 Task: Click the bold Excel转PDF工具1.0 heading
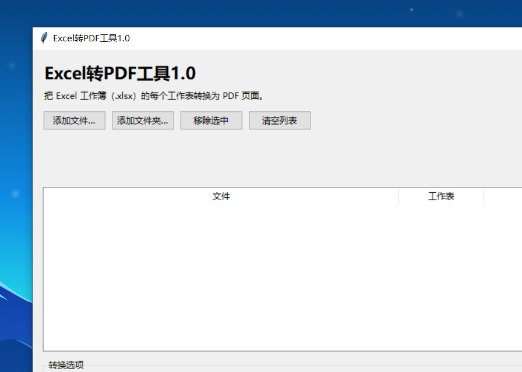point(120,73)
